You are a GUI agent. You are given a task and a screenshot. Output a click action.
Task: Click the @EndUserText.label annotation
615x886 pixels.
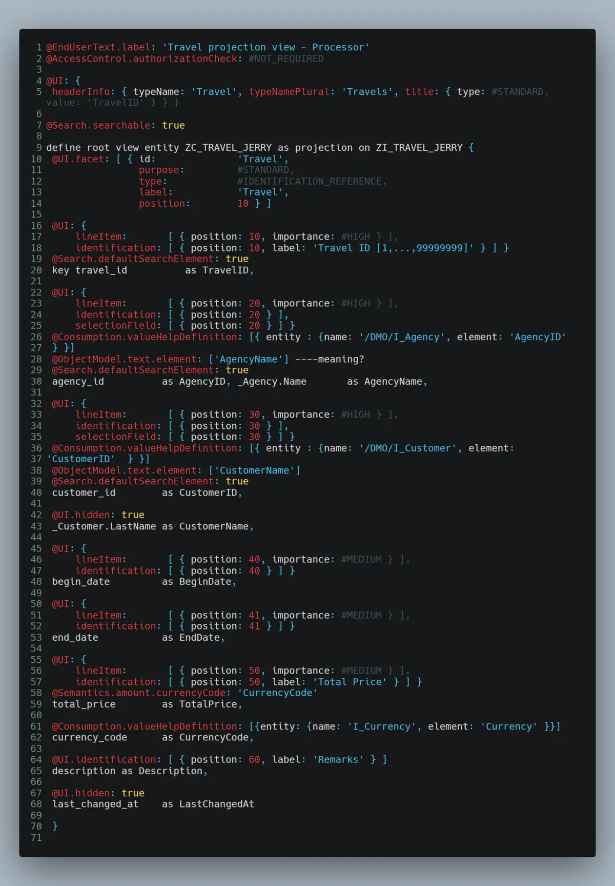pyautogui.click(x=98, y=47)
